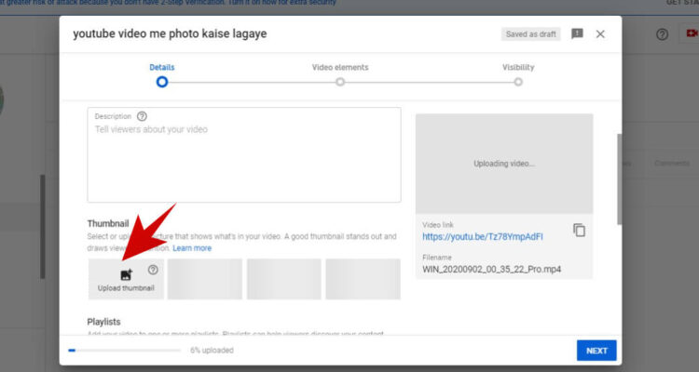Click the Playlists section heading

tap(103, 322)
